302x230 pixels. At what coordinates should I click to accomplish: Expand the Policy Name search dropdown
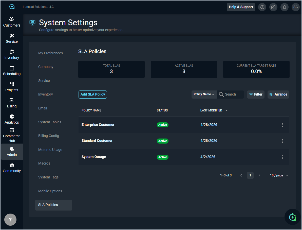pyautogui.click(x=204, y=94)
